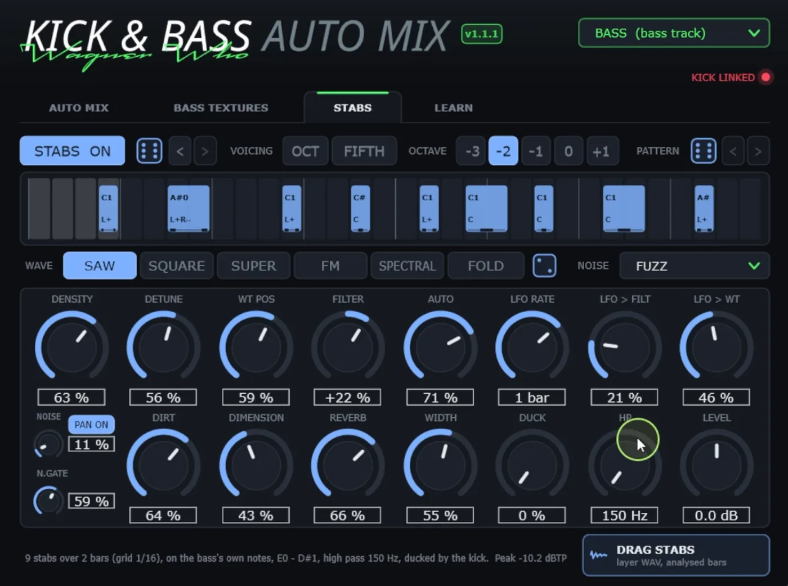Enable the OCT voicing
The image size is (788, 586).
(x=305, y=151)
